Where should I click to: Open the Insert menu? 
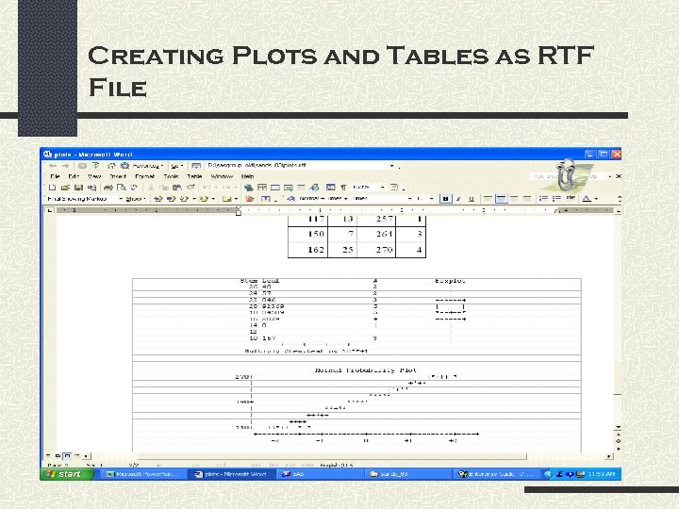pos(118,176)
